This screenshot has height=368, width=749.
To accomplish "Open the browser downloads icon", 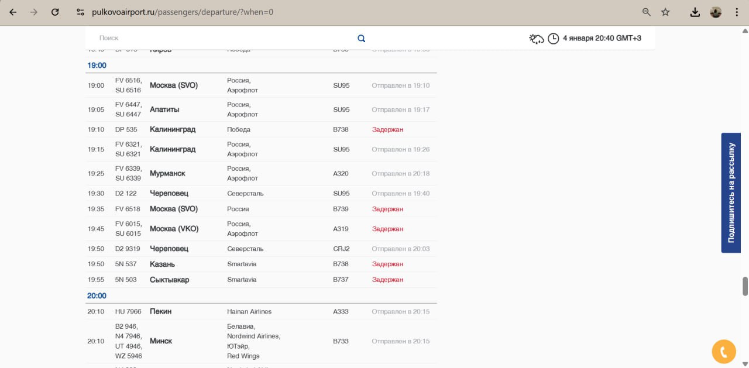I will [695, 12].
